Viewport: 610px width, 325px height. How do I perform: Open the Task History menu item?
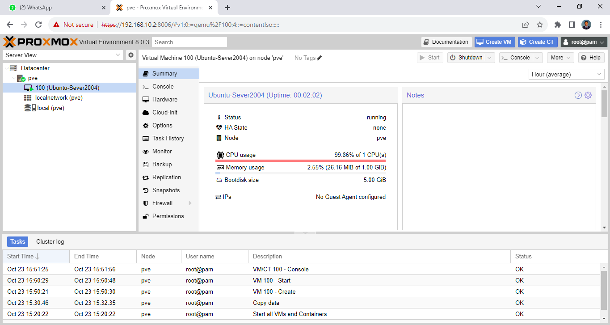pos(168,139)
